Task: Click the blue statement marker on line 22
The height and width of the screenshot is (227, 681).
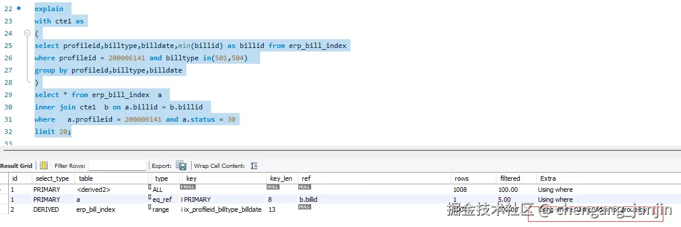Action: click(x=18, y=8)
